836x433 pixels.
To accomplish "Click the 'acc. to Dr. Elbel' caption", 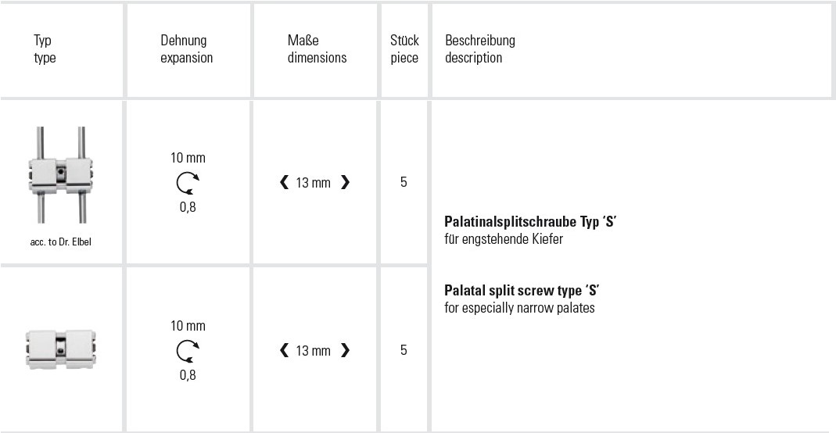I will (x=61, y=242).
